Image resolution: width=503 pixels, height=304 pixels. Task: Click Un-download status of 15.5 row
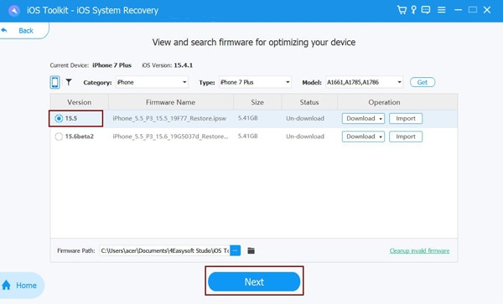pyautogui.click(x=305, y=119)
